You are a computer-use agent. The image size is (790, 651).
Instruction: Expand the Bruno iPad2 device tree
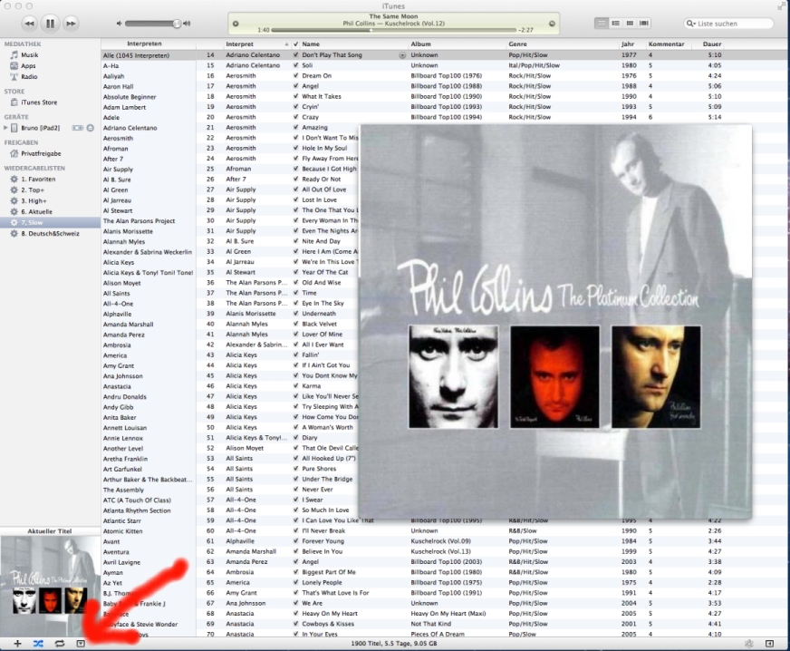click(x=5, y=128)
